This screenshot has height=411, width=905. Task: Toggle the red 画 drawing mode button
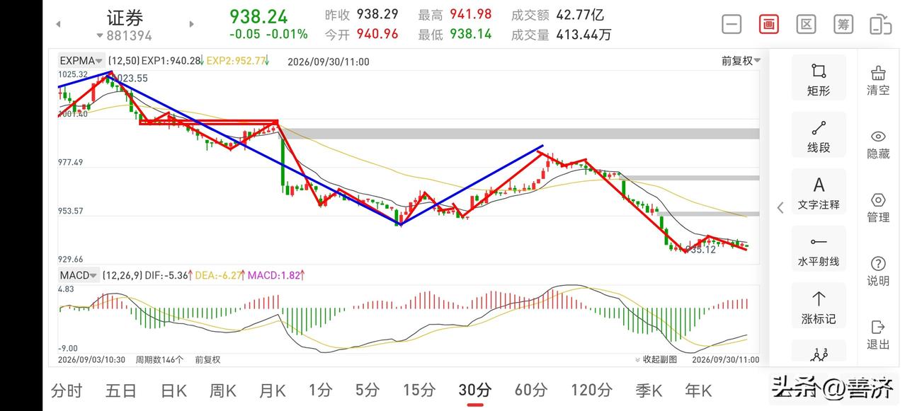click(768, 24)
